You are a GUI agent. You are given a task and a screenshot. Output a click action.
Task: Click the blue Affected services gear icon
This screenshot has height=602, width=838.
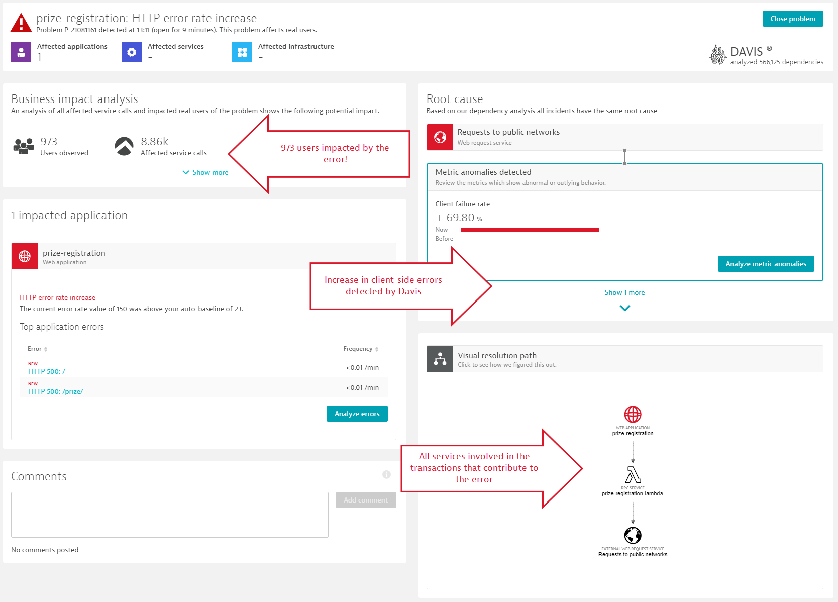(132, 52)
